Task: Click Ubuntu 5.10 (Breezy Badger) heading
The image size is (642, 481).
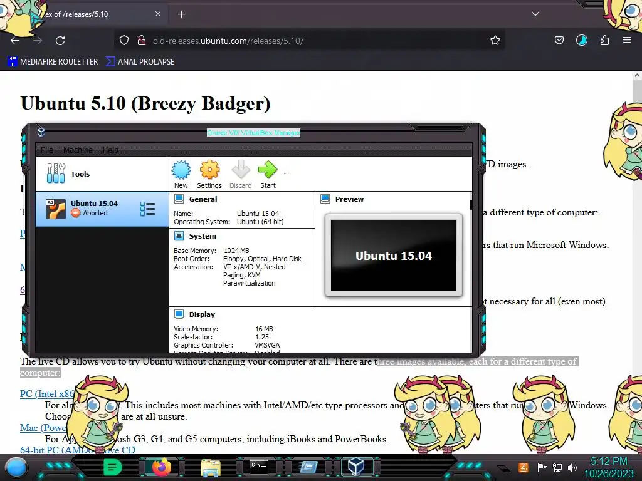Action: coord(145,103)
